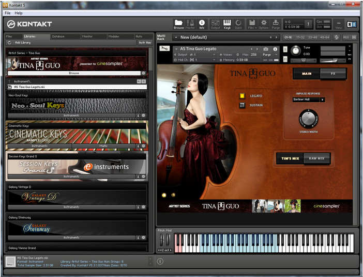Screen dimensions: 363x277
Task: Open Tina Guo library gear settings
Action: [144, 73]
